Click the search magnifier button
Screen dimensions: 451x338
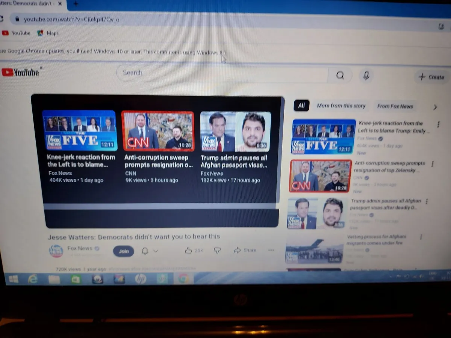point(340,75)
